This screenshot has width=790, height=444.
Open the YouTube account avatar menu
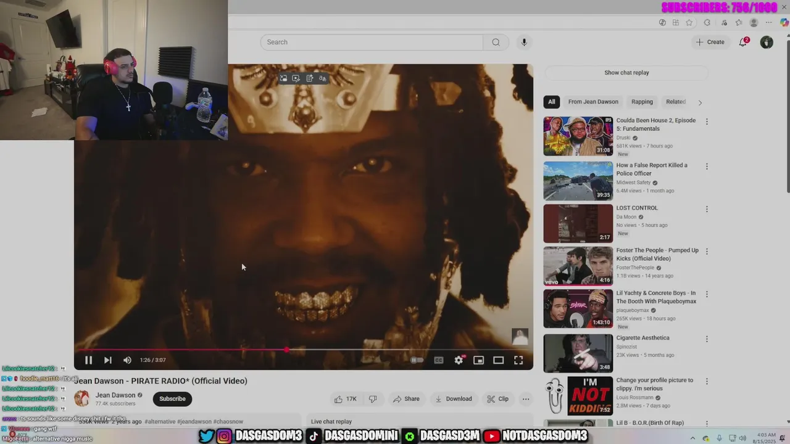(767, 42)
